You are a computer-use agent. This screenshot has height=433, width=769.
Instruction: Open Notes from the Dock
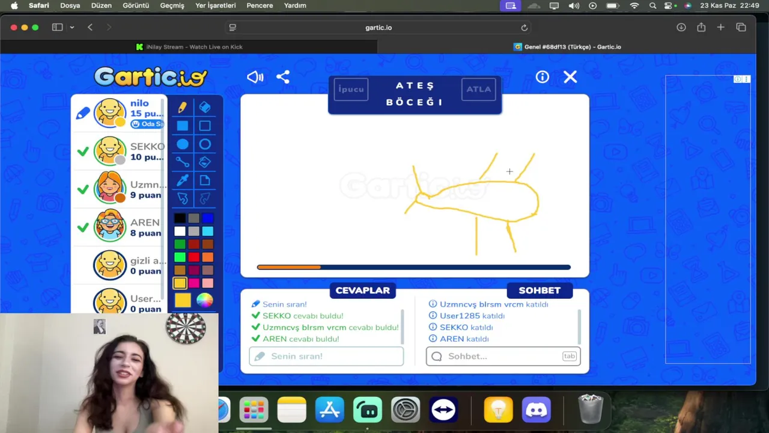[x=291, y=410]
